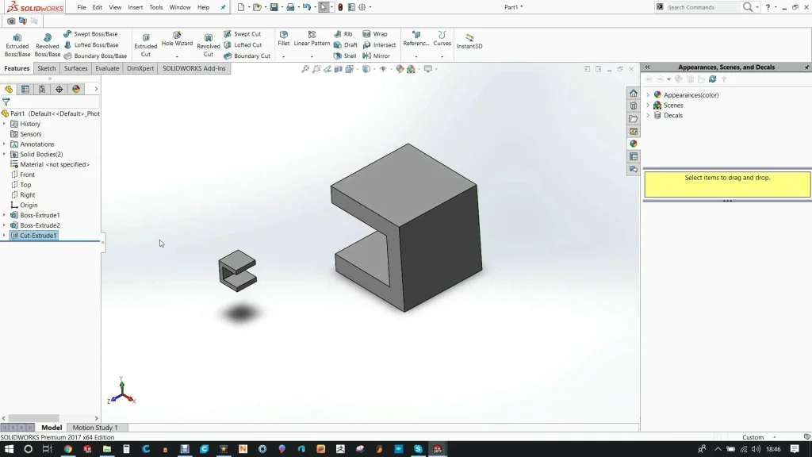Image resolution: width=812 pixels, height=457 pixels.
Task: Click the Options gear icon
Action: (362, 7)
